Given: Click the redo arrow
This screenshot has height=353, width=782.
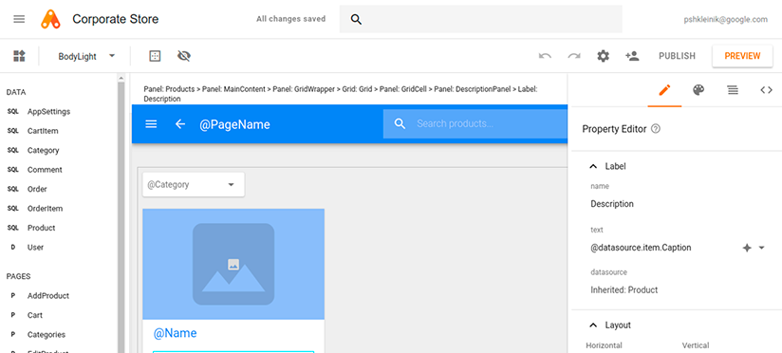Looking at the screenshot, I should [x=574, y=56].
